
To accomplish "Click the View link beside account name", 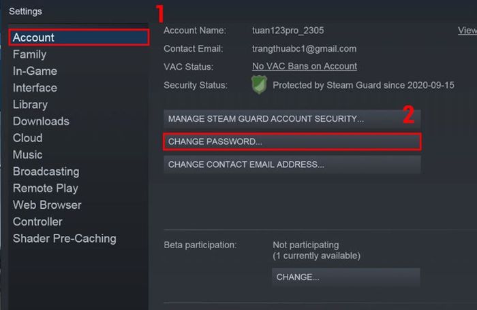I will [x=467, y=31].
